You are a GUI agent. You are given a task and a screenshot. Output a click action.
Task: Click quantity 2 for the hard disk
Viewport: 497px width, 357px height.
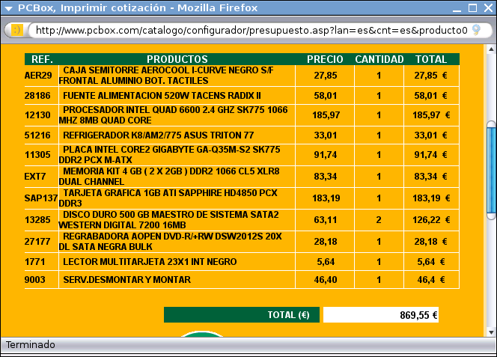coord(379,220)
